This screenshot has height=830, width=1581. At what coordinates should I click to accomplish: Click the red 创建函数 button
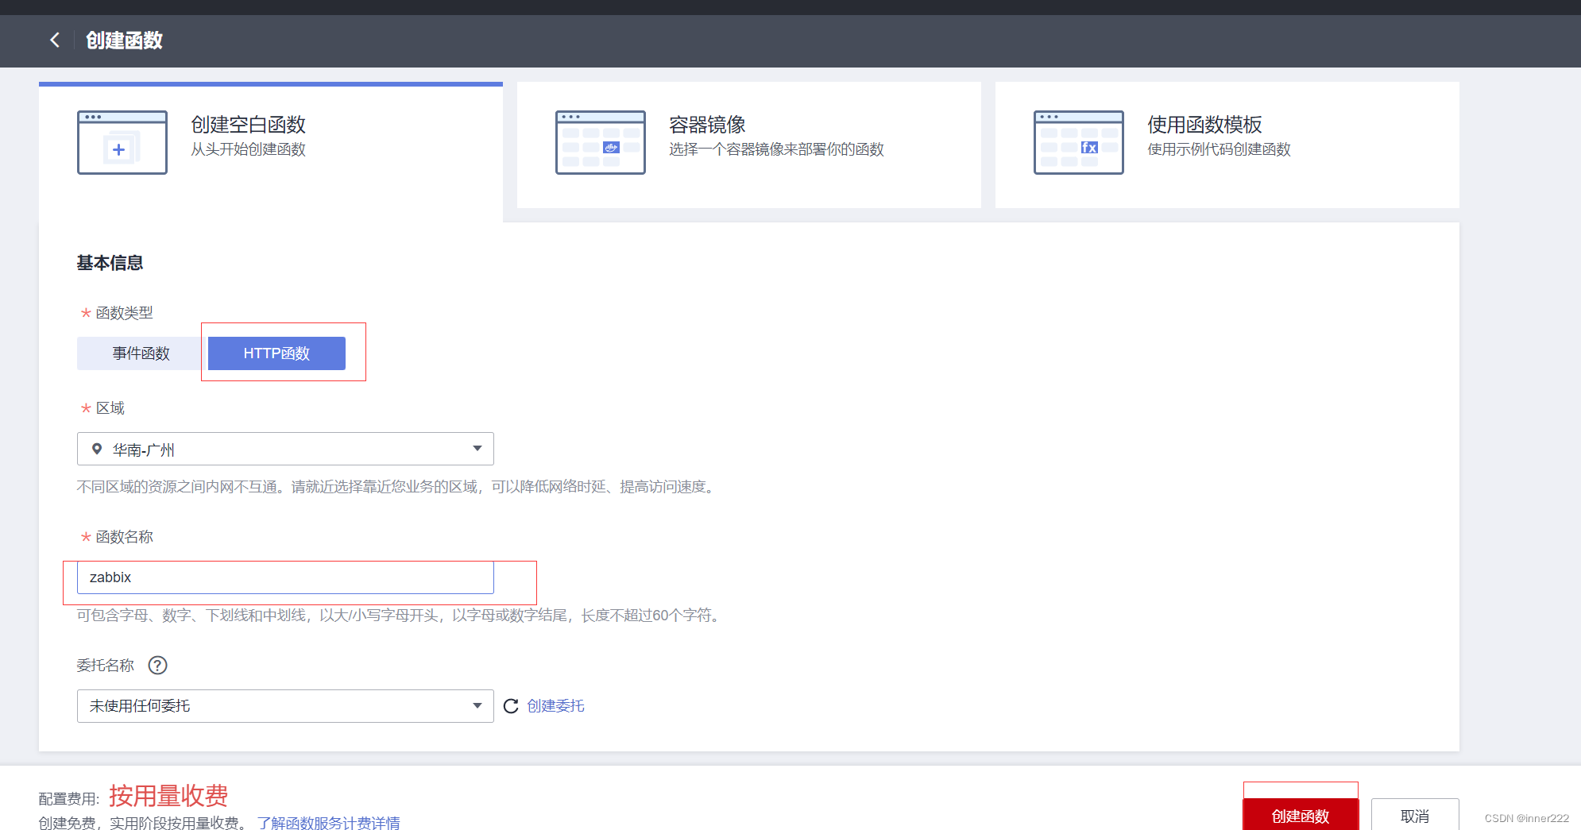coord(1301,815)
